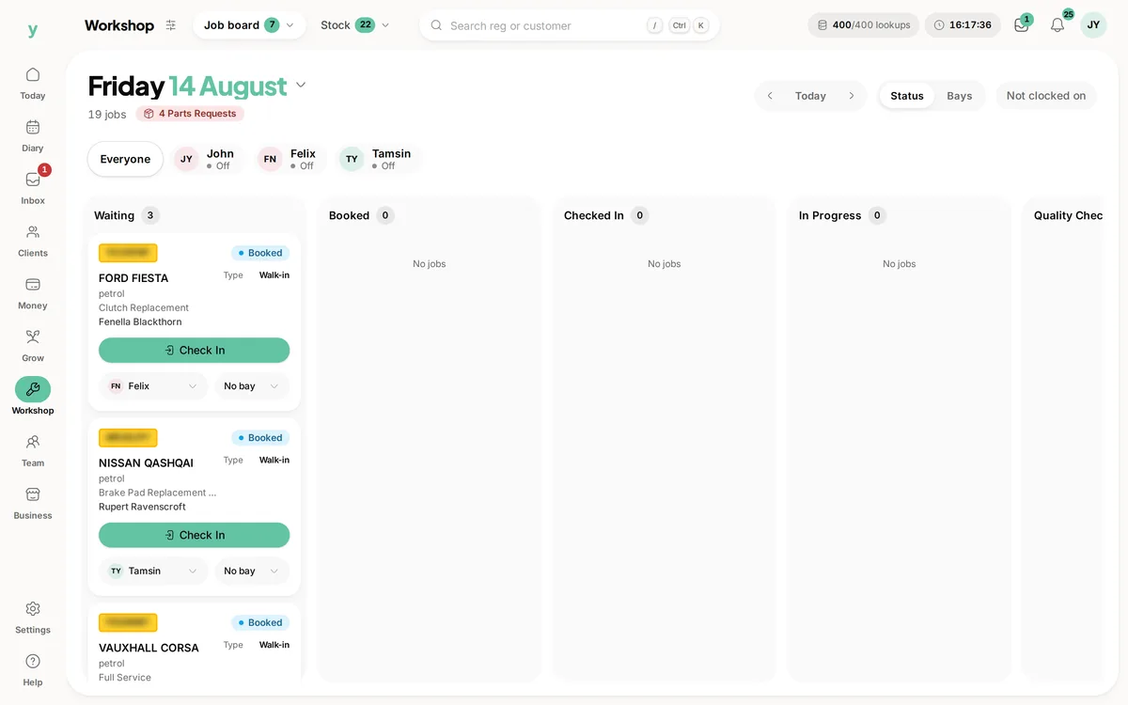Click the y logo at top left
The height and width of the screenshot is (705, 1128).
click(33, 29)
